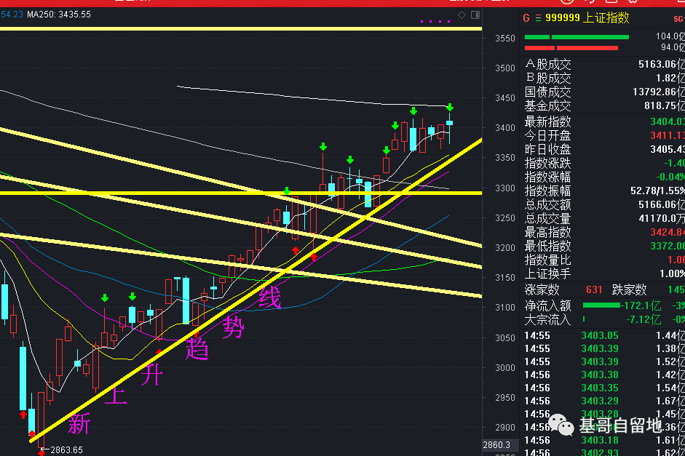Screen dimensions: 685x456
Task: Select the purple 新 annotation text
Action: point(79,424)
